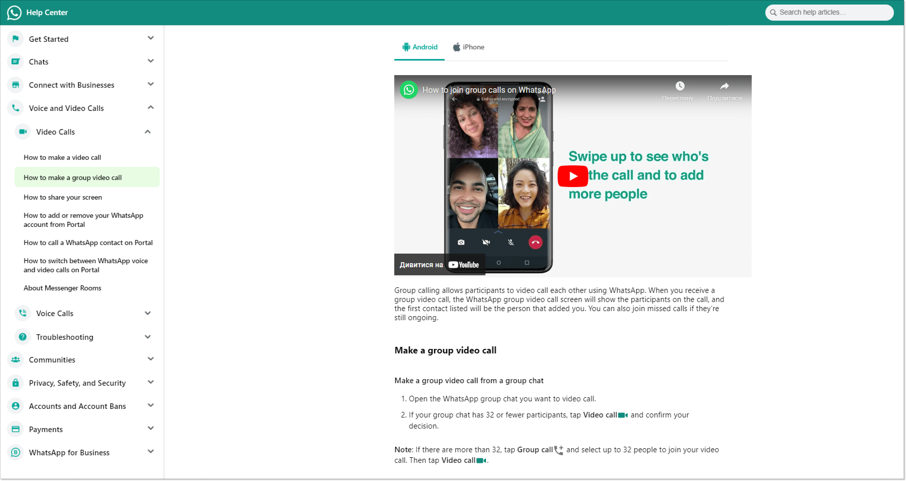Click the Chats section icon
Image resolution: width=906 pixels, height=481 pixels.
point(15,62)
